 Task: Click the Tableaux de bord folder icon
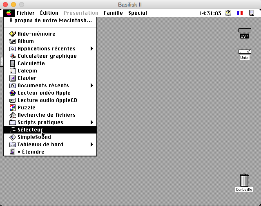(x=13, y=145)
